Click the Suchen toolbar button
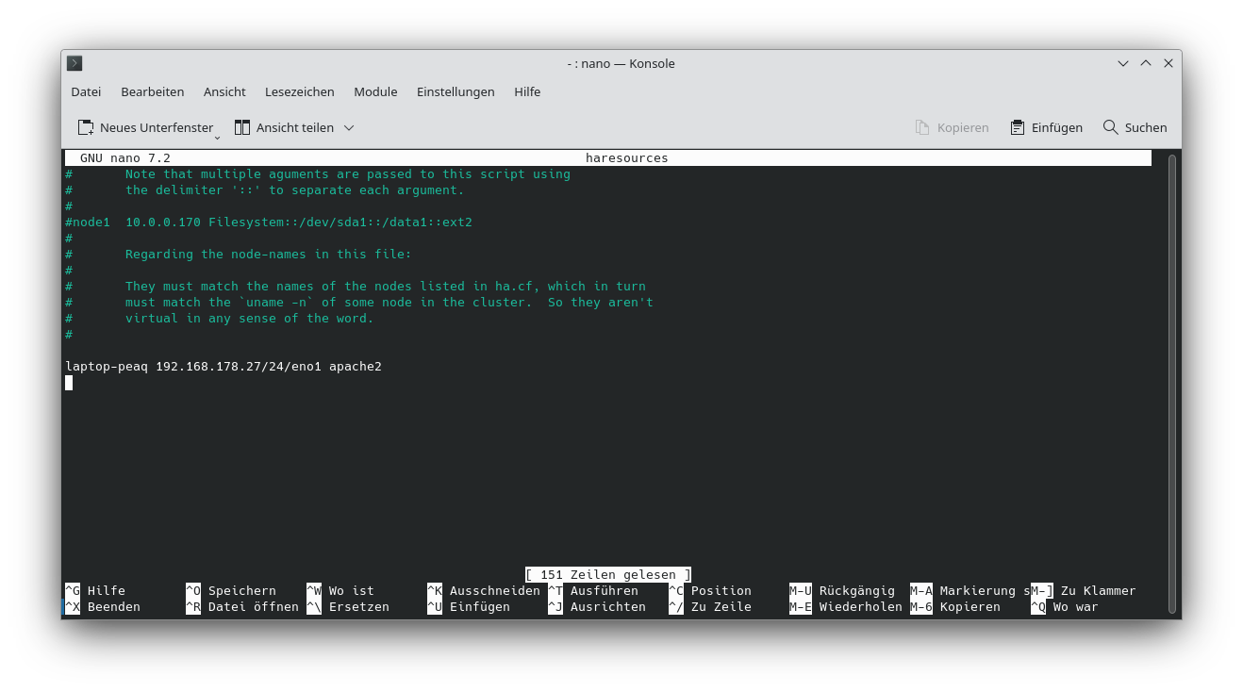1243x692 pixels. click(x=1135, y=126)
